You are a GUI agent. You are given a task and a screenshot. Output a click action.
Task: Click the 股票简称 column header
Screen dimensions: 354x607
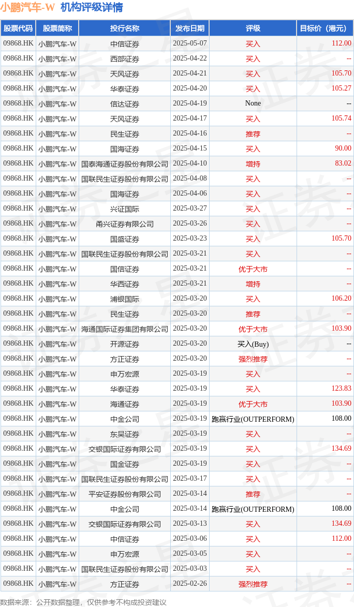(57, 28)
